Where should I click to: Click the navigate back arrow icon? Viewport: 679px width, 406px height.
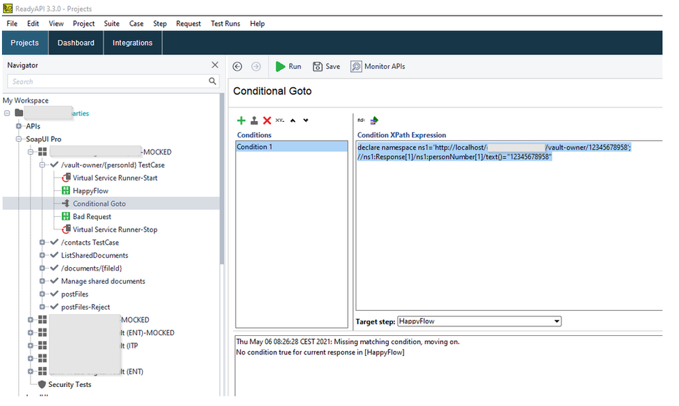click(x=237, y=67)
